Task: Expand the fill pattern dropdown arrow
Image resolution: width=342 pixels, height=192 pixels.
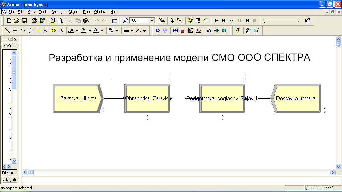Action: 144,31
